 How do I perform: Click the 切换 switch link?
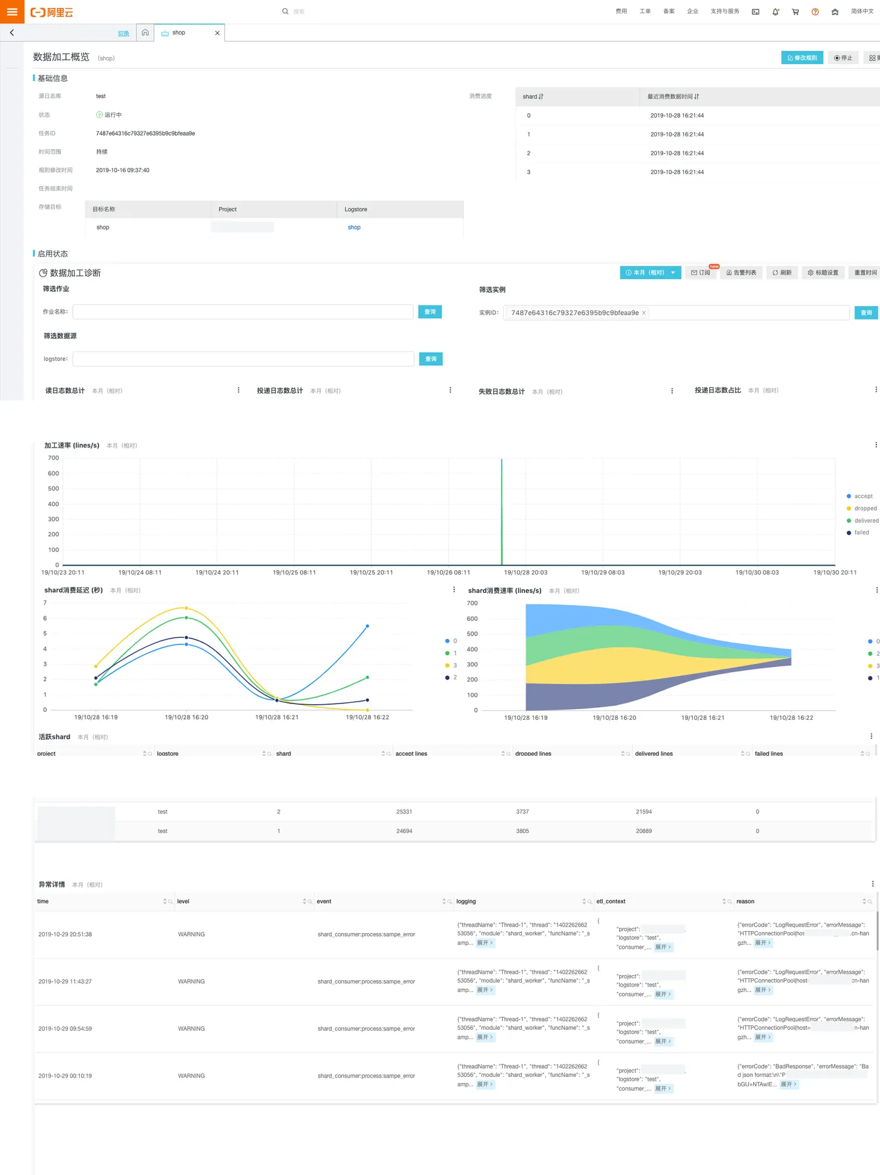click(x=124, y=33)
